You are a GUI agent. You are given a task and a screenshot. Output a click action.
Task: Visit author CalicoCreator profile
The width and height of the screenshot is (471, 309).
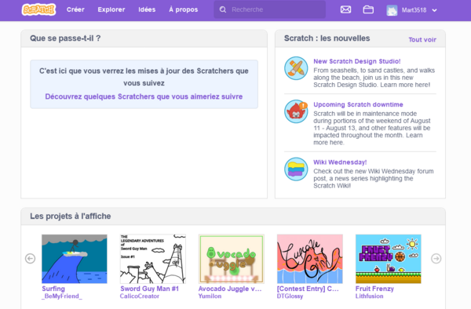140,296
